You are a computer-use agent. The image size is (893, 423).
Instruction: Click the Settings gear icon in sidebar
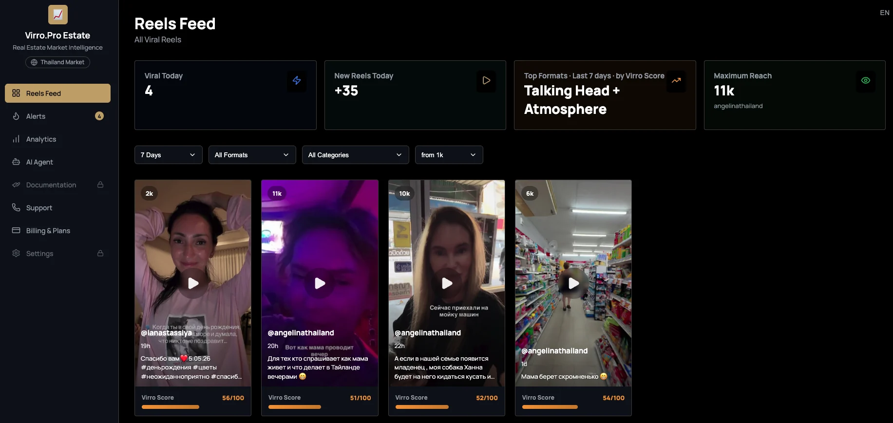pyautogui.click(x=16, y=253)
